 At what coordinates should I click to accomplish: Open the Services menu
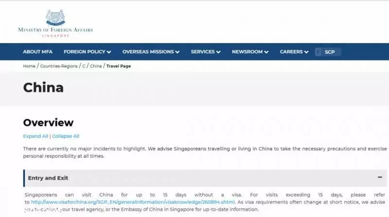[206, 52]
